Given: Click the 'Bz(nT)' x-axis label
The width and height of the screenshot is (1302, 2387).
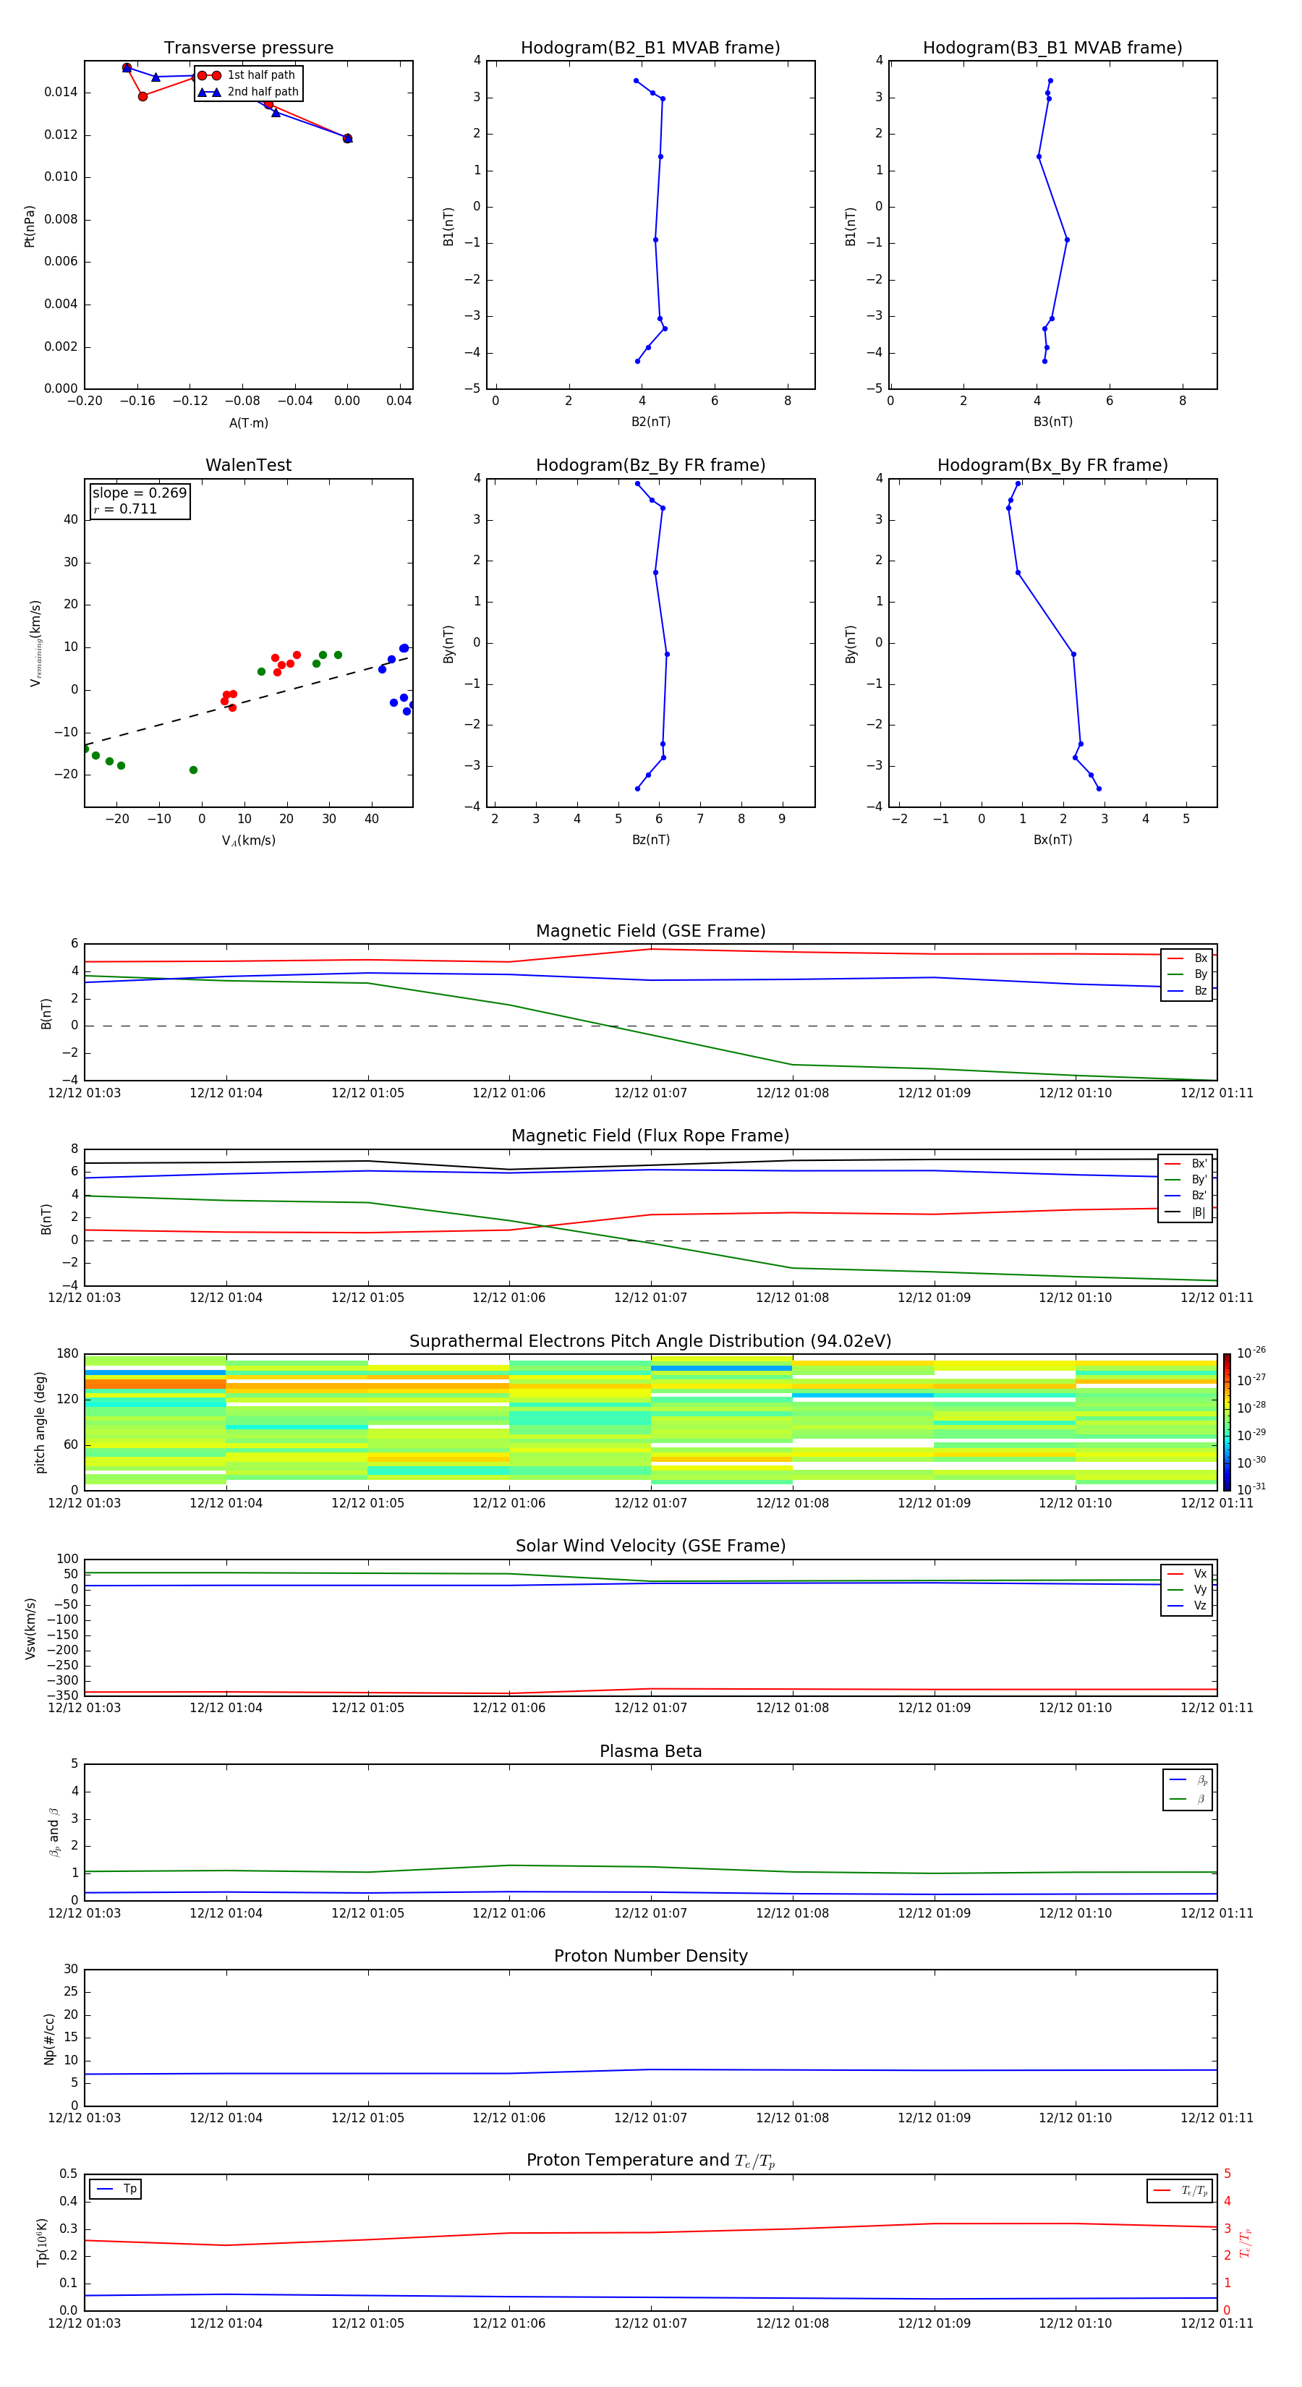Looking at the screenshot, I should coord(650,840).
